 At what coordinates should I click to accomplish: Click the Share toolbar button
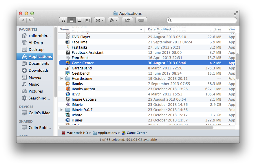click(x=127, y=20)
